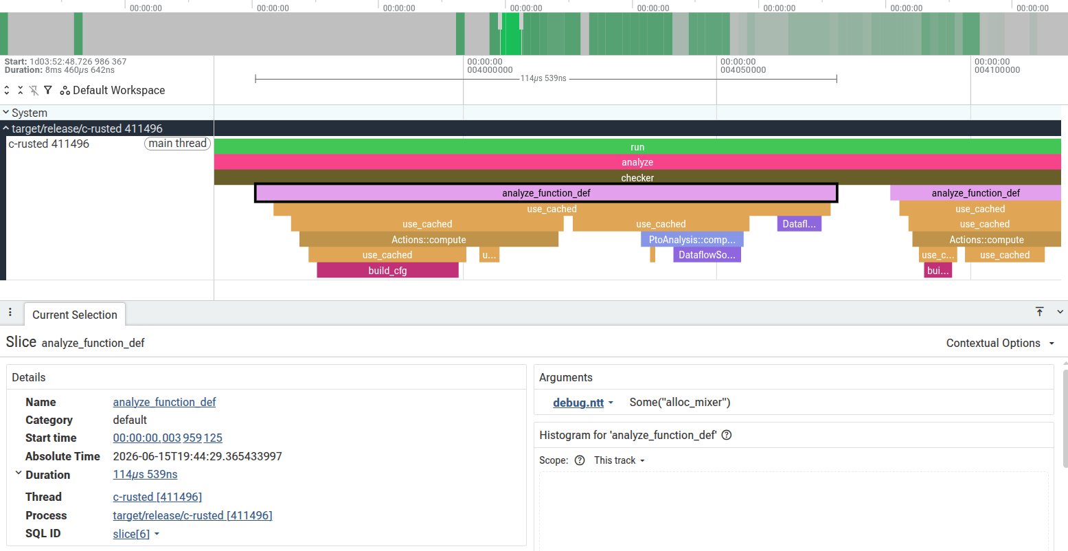The image size is (1068, 551).
Task: Open the three-dot menu beside Current Selection
Action: [x=10, y=313]
